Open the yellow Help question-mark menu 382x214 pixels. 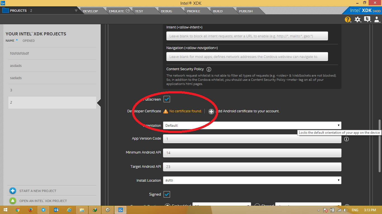tap(348, 19)
